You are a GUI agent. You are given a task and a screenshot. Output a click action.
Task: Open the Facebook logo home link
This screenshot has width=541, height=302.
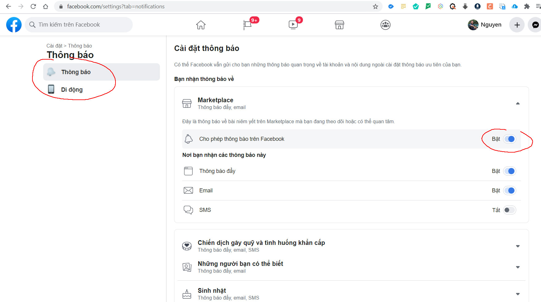click(14, 25)
